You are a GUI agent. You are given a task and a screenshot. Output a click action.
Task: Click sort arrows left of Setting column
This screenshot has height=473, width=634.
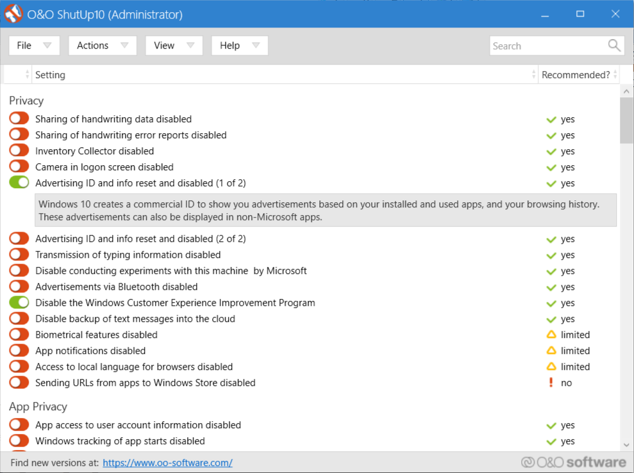(28, 75)
